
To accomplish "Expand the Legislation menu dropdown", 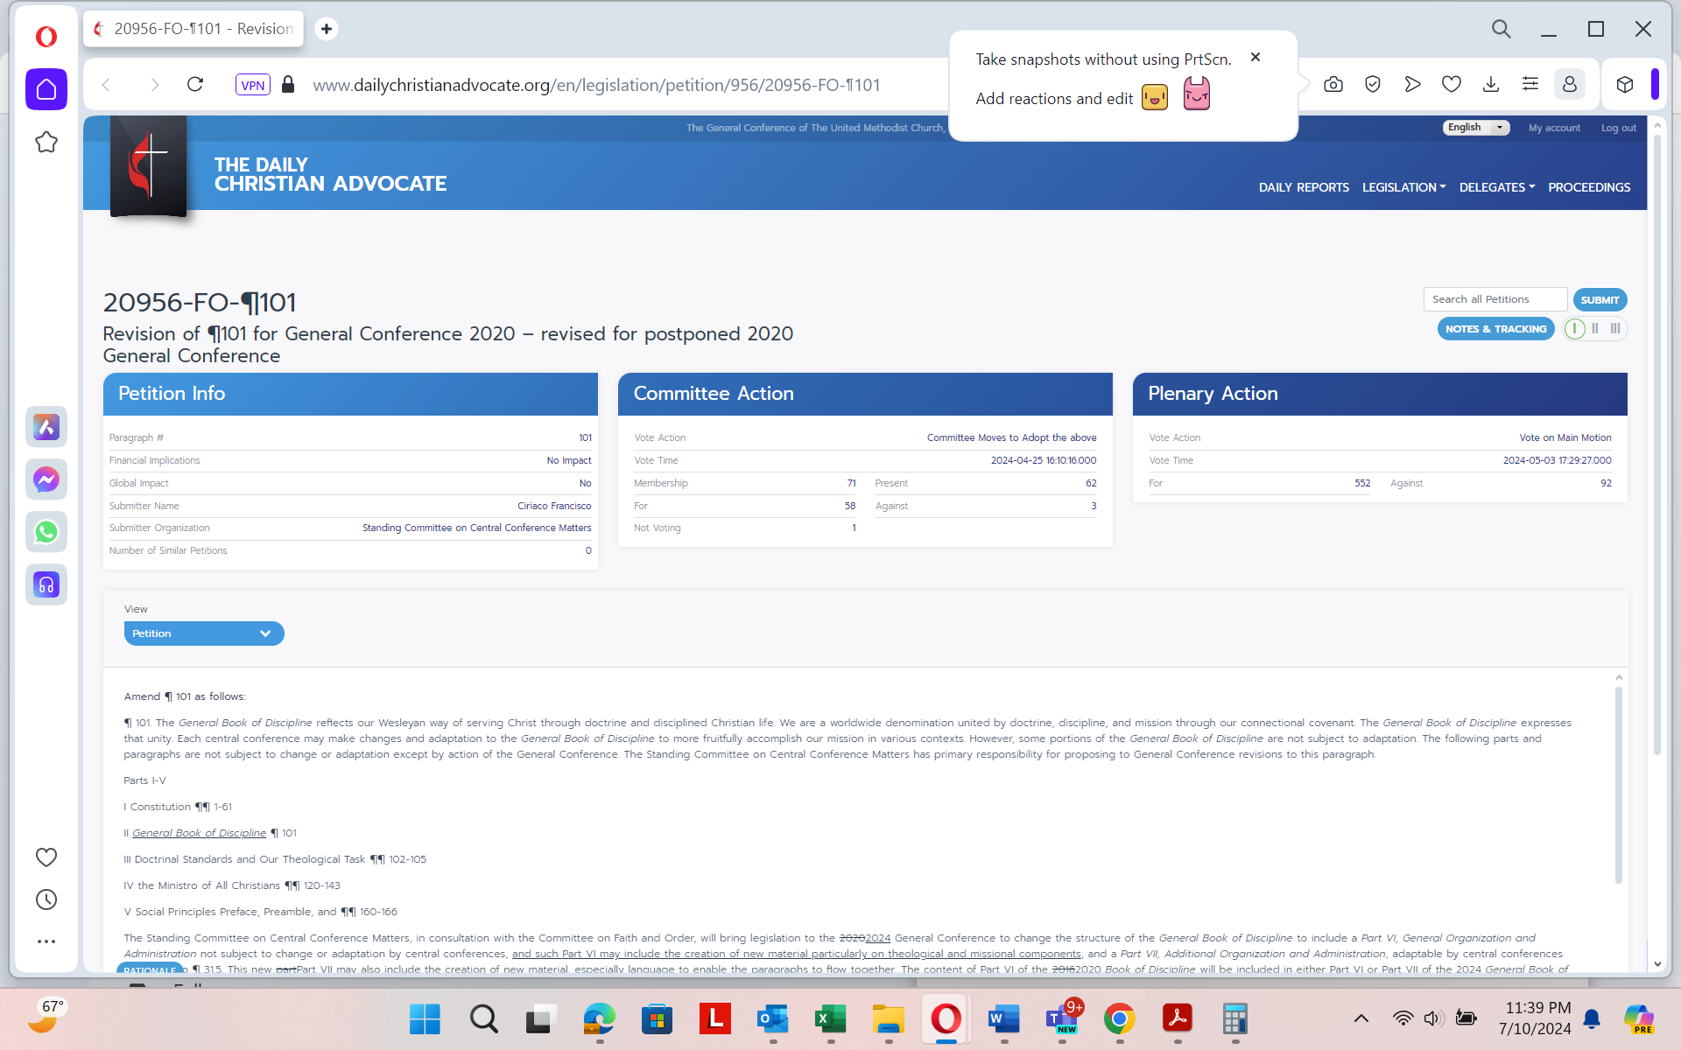I will [x=1403, y=187].
